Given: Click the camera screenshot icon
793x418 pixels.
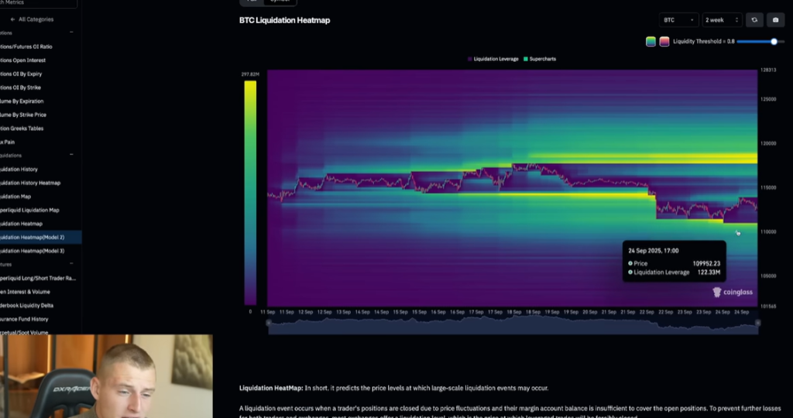Looking at the screenshot, I should (775, 20).
